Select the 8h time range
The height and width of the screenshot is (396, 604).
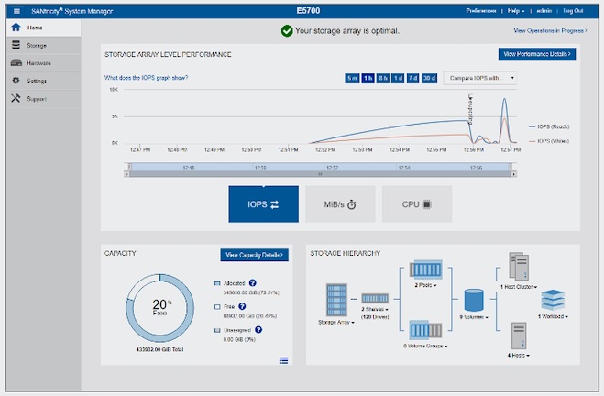[x=385, y=78]
